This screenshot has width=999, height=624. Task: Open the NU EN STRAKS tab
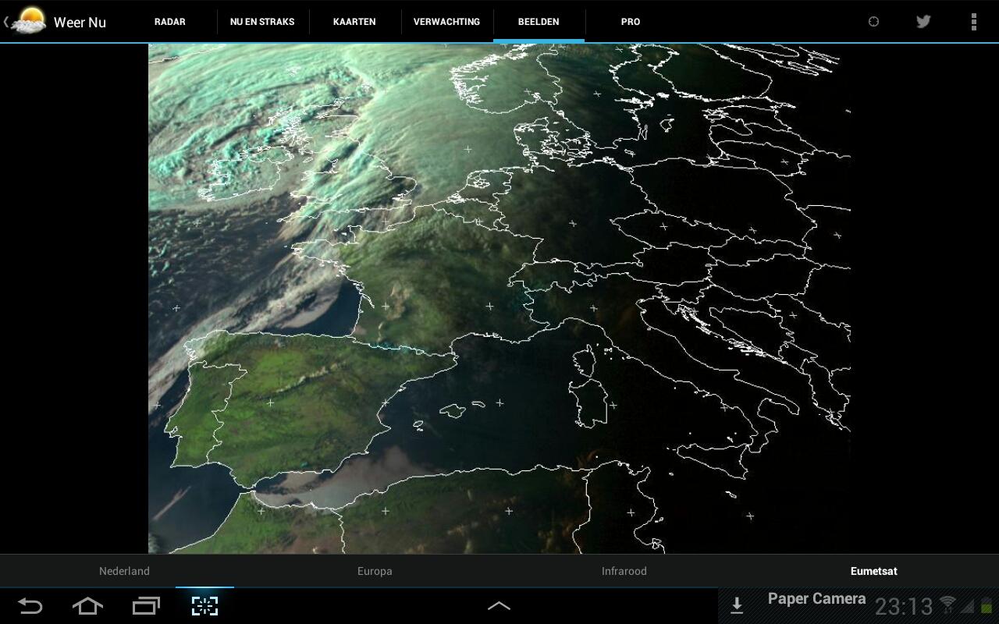coord(262,22)
